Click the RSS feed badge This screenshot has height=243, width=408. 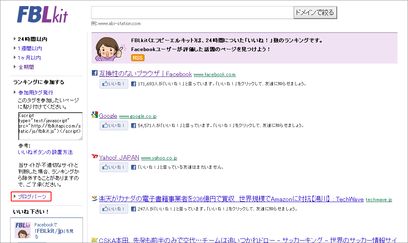click(138, 58)
